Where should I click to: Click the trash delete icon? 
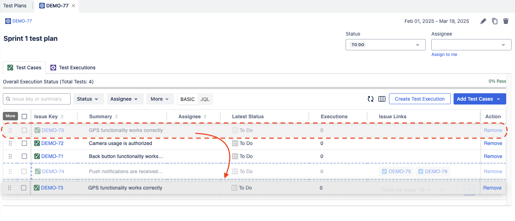(x=506, y=21)
